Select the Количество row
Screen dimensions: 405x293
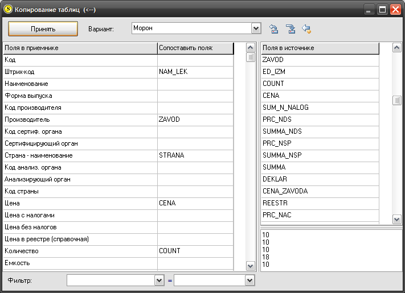(x=80, y=251)
